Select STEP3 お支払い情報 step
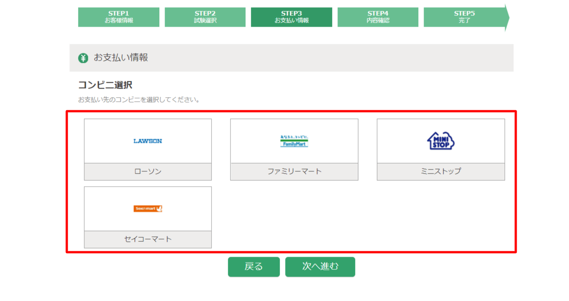This screenshot has width=569, height=301. pos(291,17)
